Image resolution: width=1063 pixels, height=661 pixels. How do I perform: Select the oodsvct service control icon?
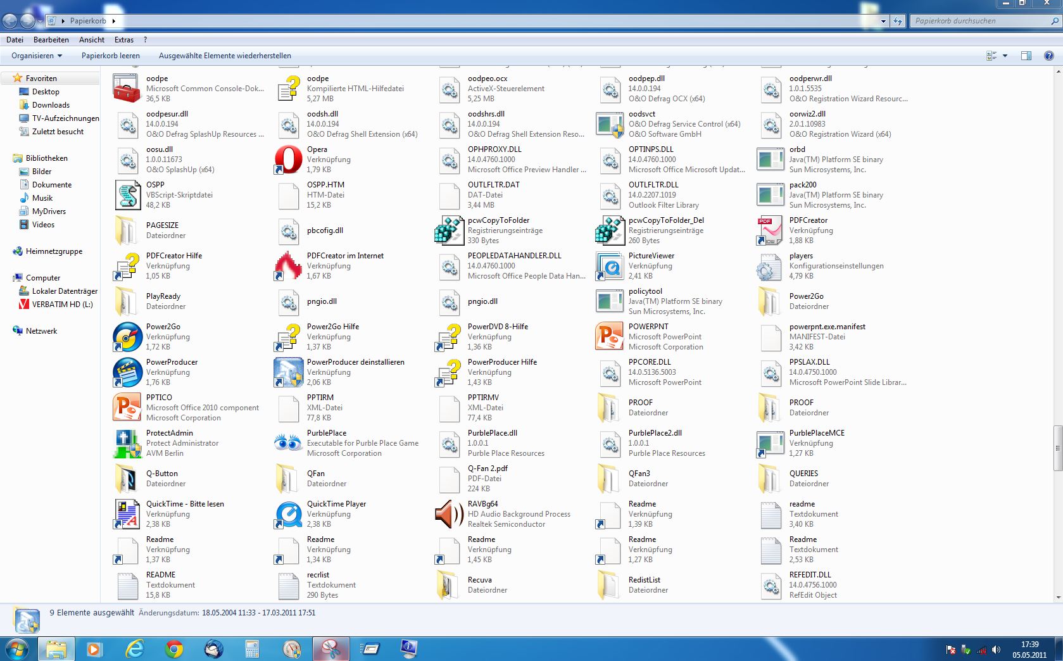pyautogui.click(x=610, y=124)
